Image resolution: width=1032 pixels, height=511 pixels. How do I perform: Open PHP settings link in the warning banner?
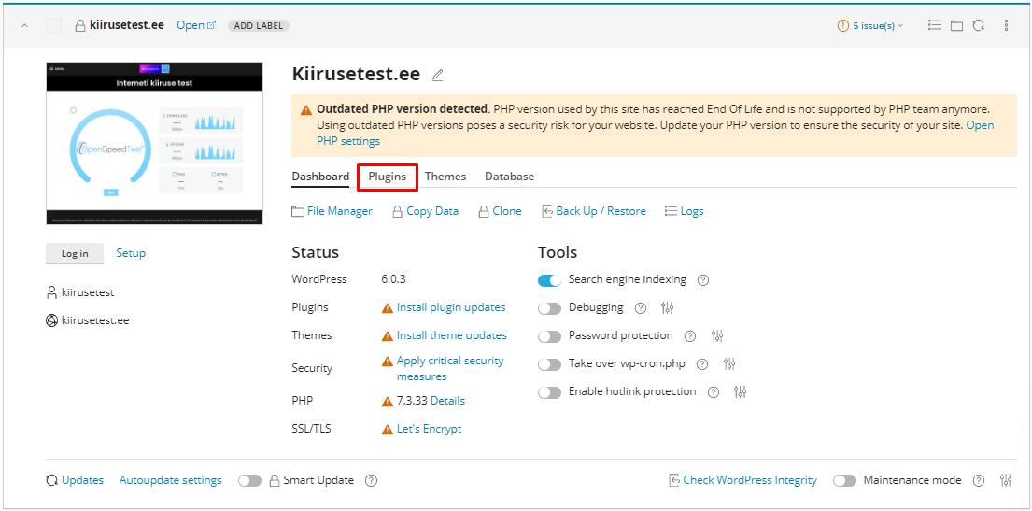tap(656, 133)
